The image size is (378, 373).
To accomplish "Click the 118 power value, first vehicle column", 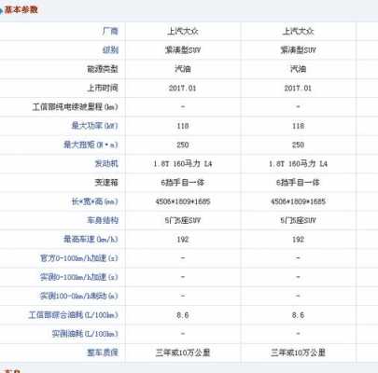I will click(183, 126).
